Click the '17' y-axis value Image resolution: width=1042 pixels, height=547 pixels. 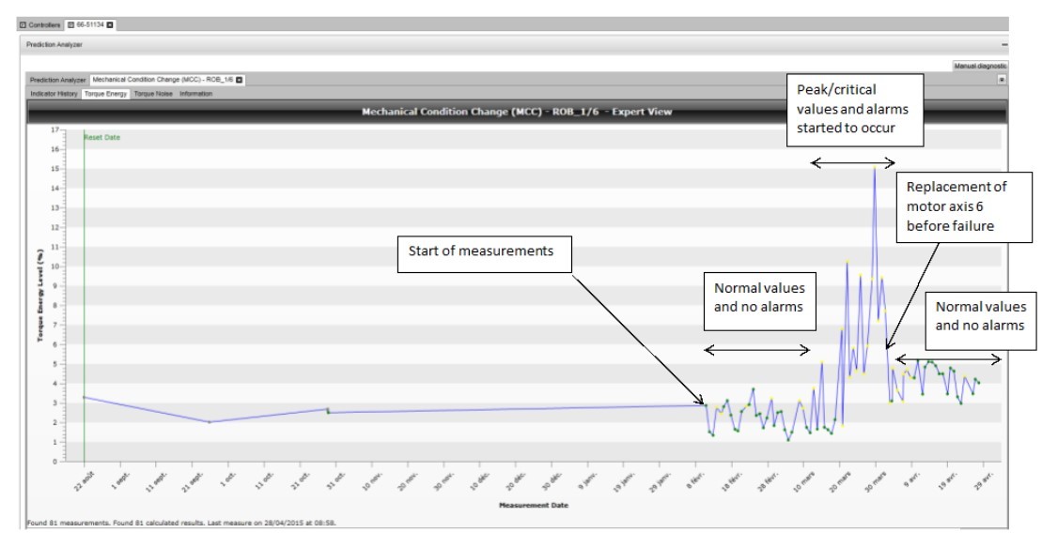55,130
